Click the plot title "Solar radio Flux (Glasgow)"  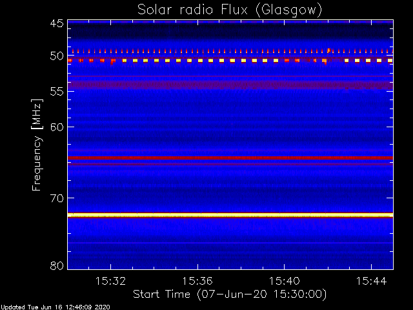pos(230,10)
